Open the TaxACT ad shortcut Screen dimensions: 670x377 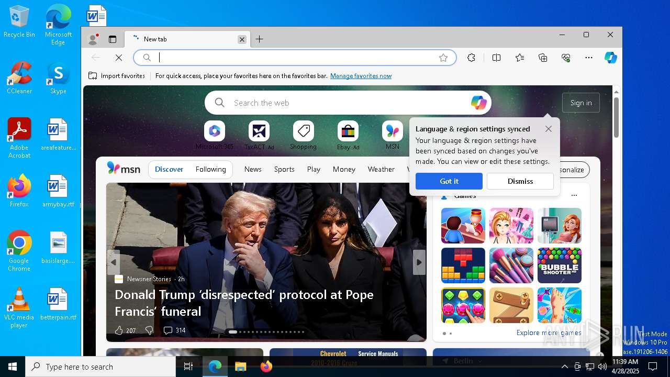[x=259, y=135]
